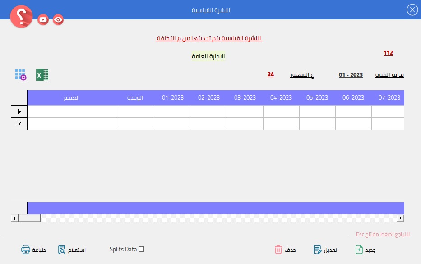Export data with the Excel icon
The image size is (421, 264).
point(42,75)
